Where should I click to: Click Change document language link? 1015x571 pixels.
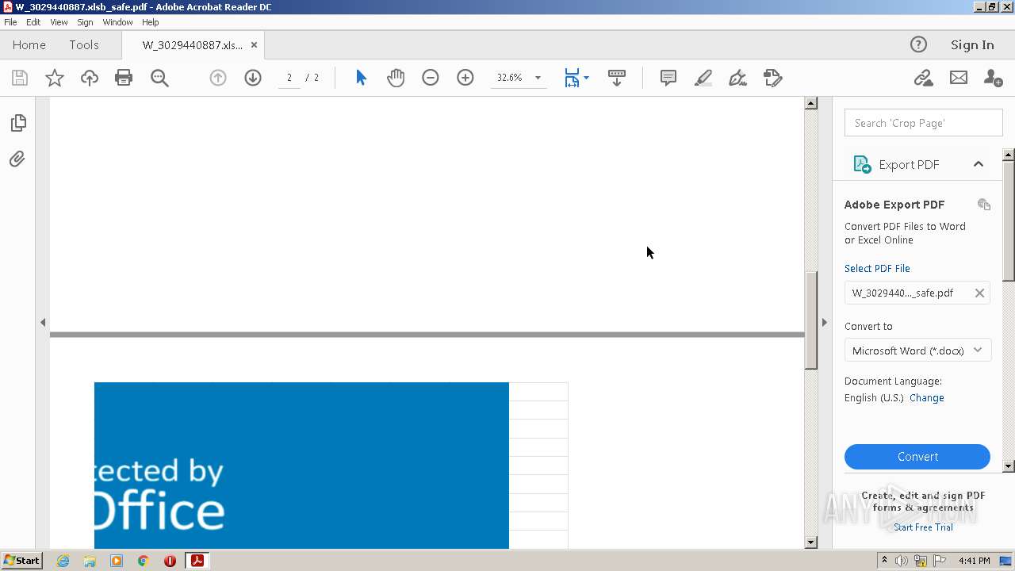[927, 398]
